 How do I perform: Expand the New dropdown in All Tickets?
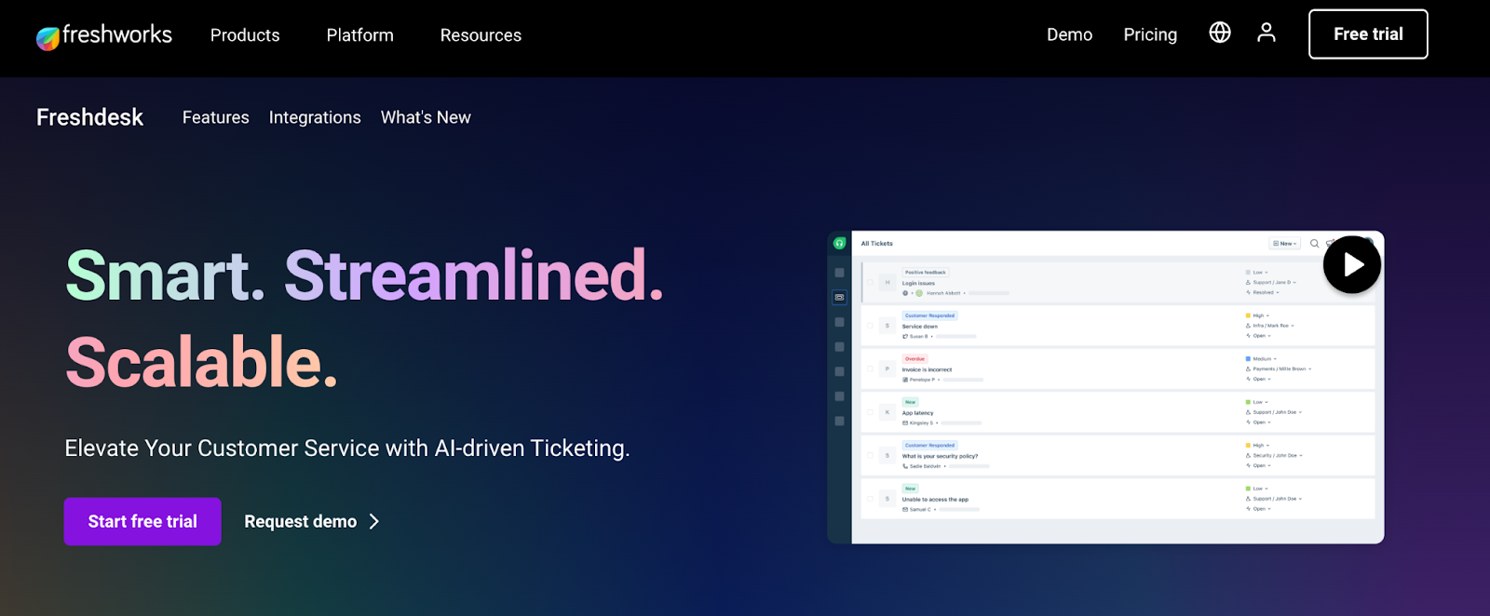click(x=1284, y=244)
